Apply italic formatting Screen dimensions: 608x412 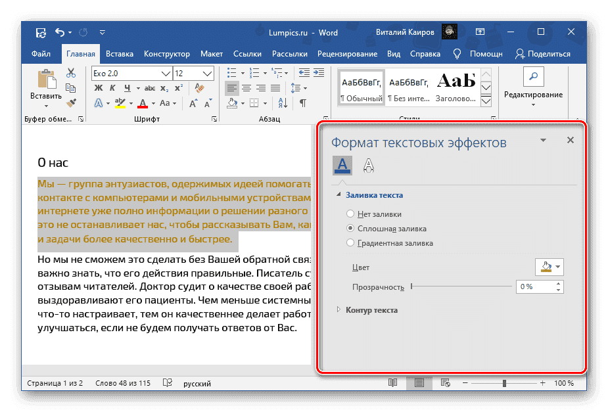[x=112, y=87]
